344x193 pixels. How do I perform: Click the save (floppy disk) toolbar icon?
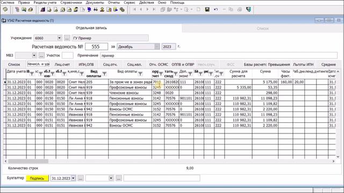[x=207, y=10]
